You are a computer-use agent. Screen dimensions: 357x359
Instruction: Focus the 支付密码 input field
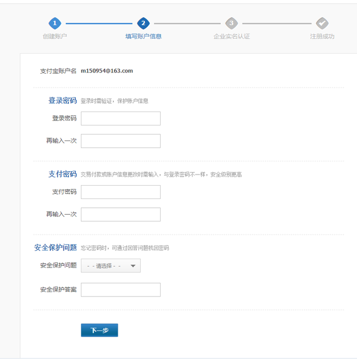120,192
